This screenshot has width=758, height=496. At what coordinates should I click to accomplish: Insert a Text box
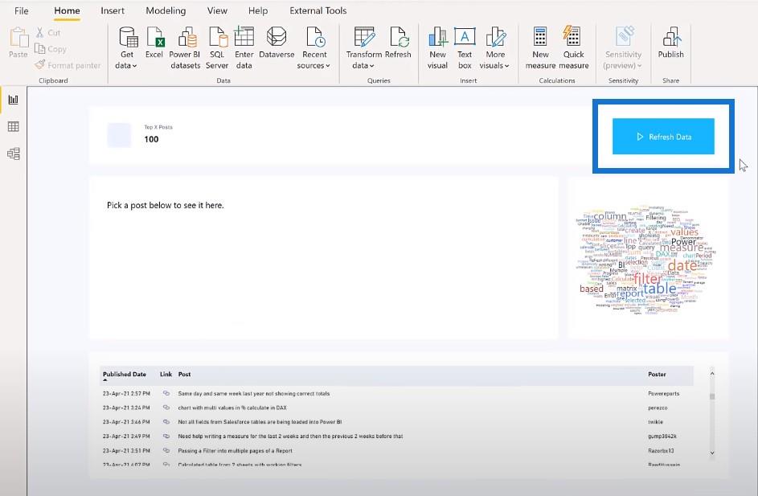pyautogui.click(x=465, y=48)
